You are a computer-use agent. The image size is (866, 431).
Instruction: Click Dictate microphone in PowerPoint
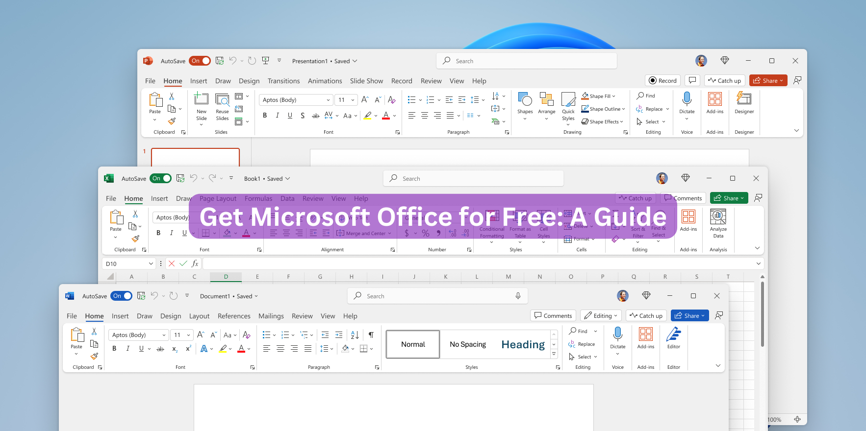pos(687,99)
